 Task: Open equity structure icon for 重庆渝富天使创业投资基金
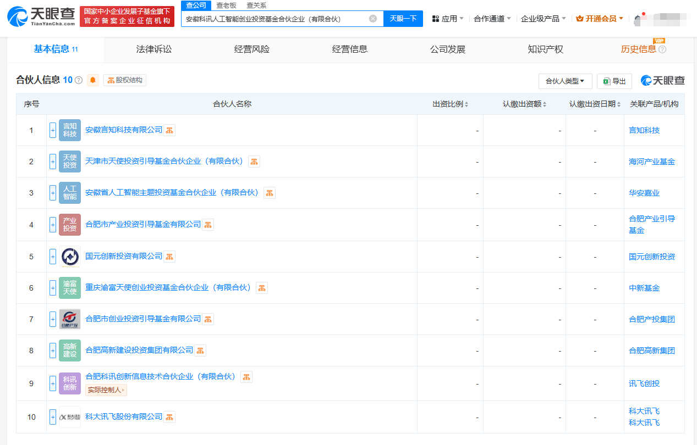tap(262, 288)
